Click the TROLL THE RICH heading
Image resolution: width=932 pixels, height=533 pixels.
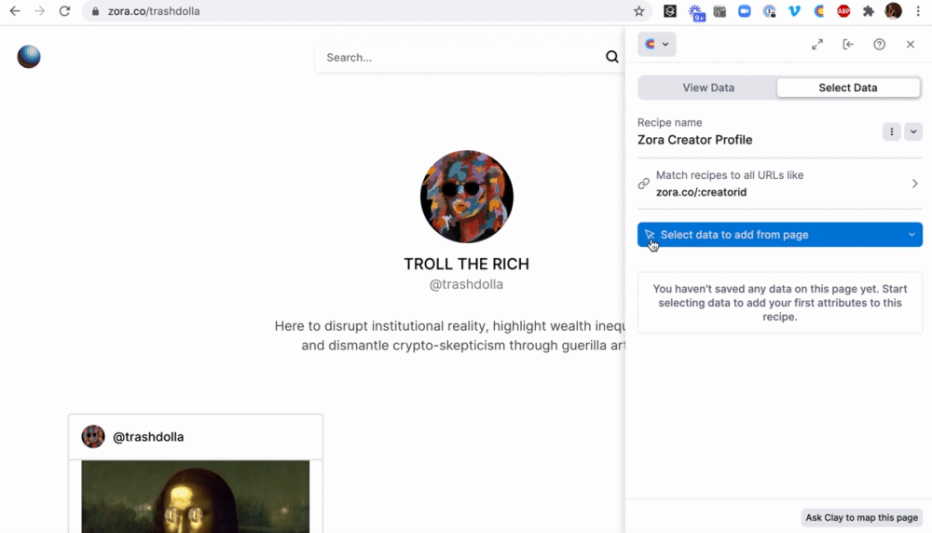point(467,264)
